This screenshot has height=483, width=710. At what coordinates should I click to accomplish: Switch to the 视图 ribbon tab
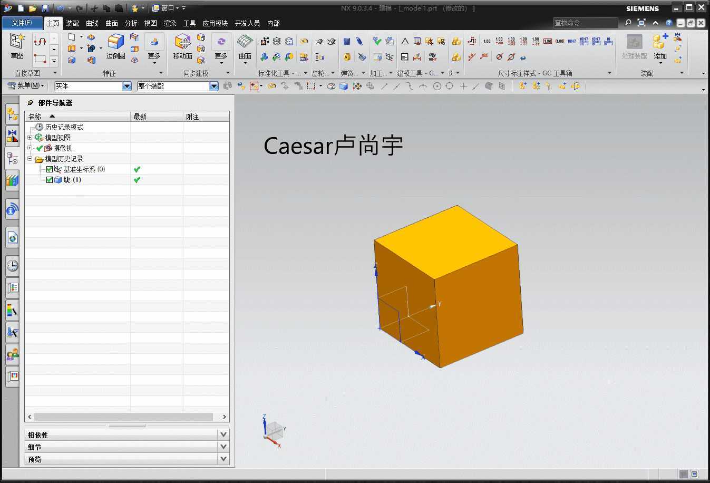[151, 23]
